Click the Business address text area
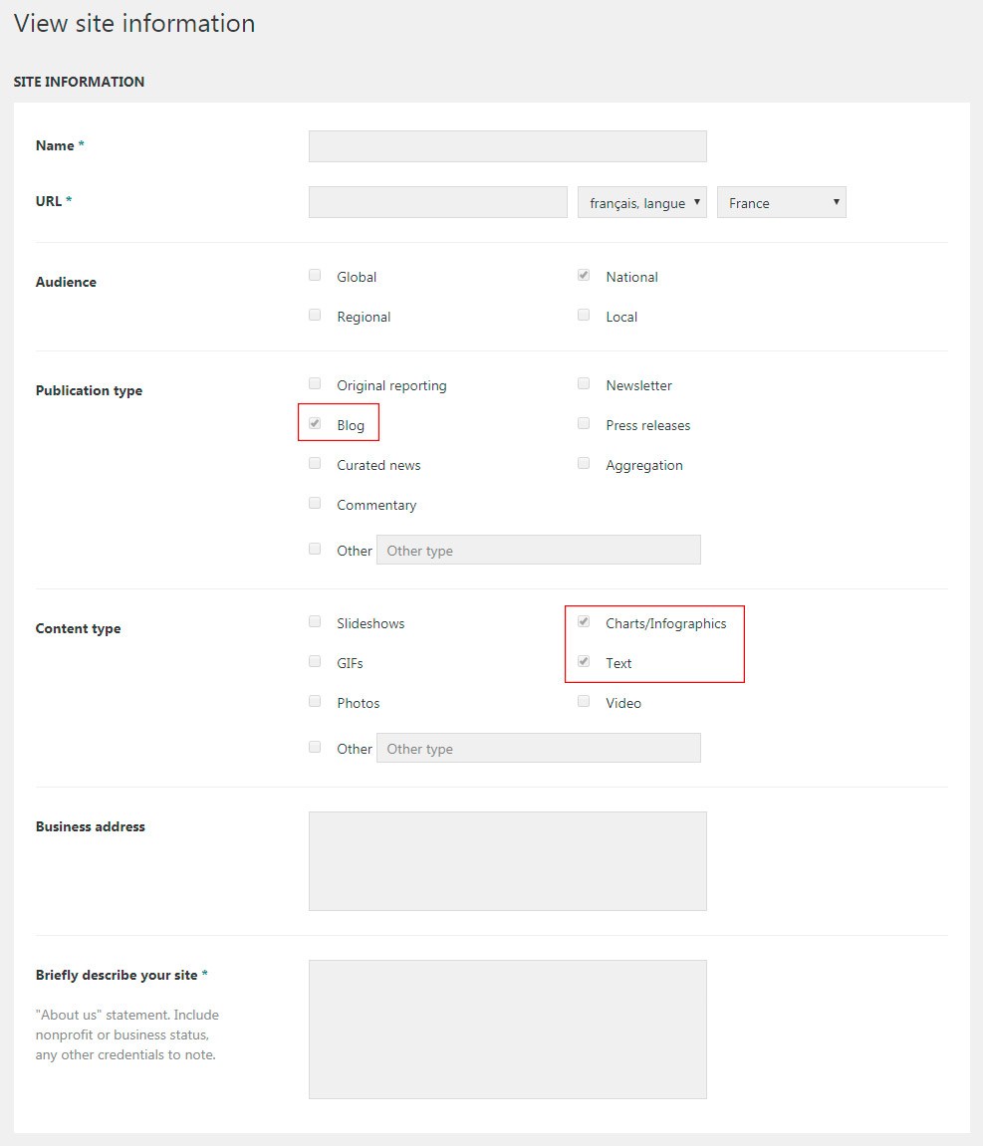Screen dimensions: 983x1146 coord(507,861)
